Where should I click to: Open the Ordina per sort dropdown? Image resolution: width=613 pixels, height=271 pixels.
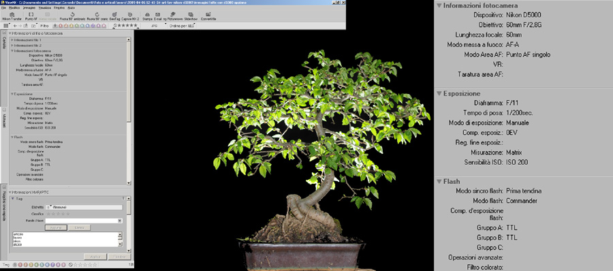pos(182,26)
